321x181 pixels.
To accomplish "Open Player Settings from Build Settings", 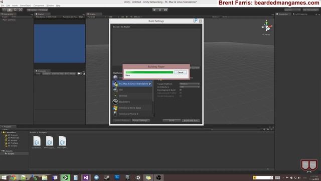I will click(x=141, y=121).
